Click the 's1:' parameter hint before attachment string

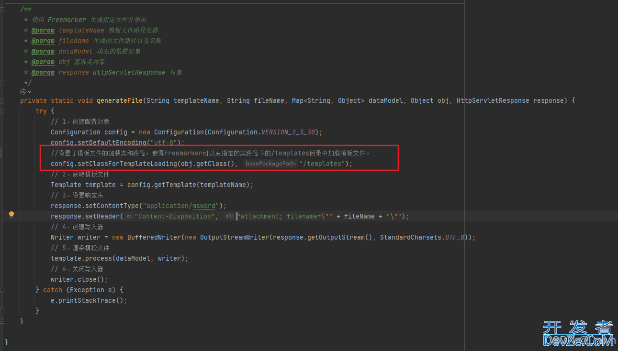[230, 216]
